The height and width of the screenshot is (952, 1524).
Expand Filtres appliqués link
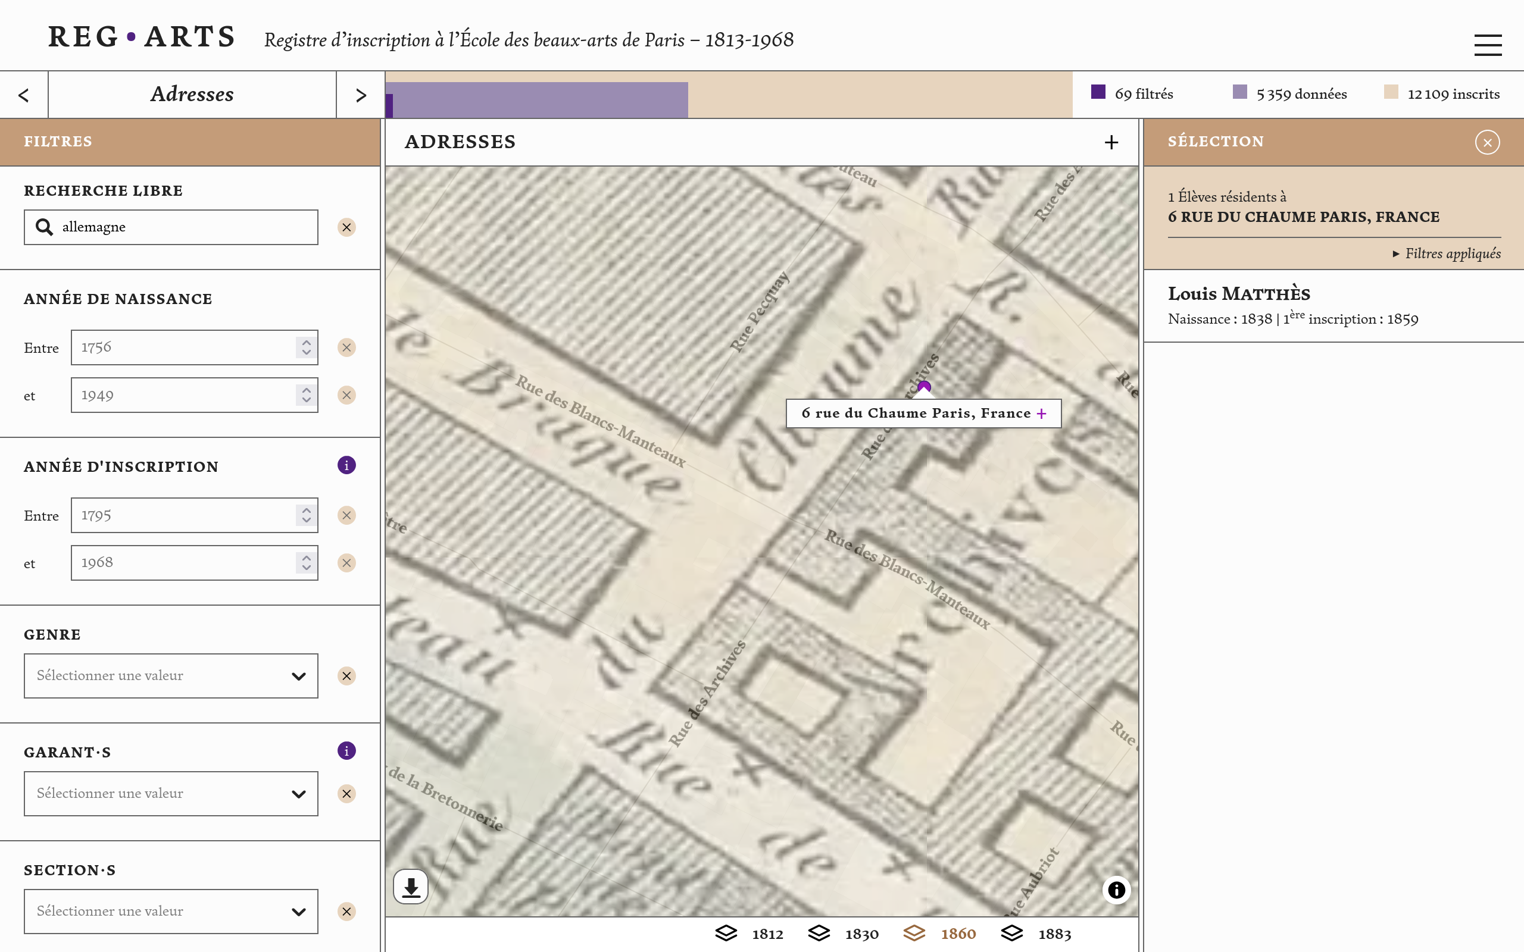[1447, 253]
